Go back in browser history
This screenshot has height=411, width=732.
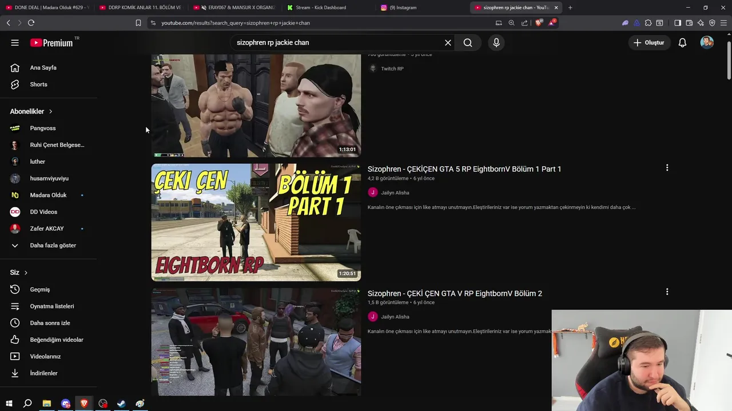coord(8,23)
